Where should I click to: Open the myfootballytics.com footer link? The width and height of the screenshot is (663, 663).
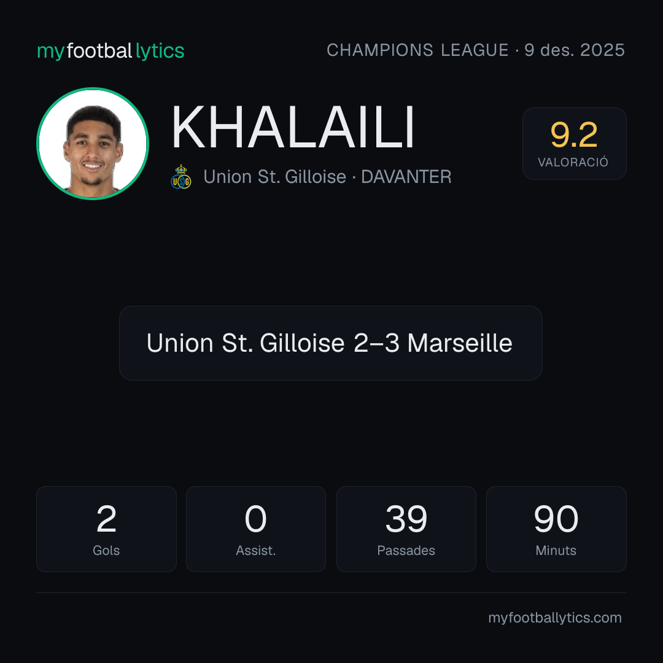(555, 618)
